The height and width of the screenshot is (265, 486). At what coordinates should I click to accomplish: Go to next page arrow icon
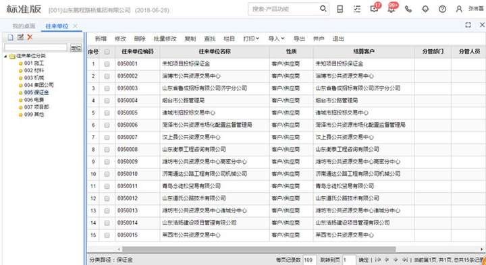[x=396, y=260]
